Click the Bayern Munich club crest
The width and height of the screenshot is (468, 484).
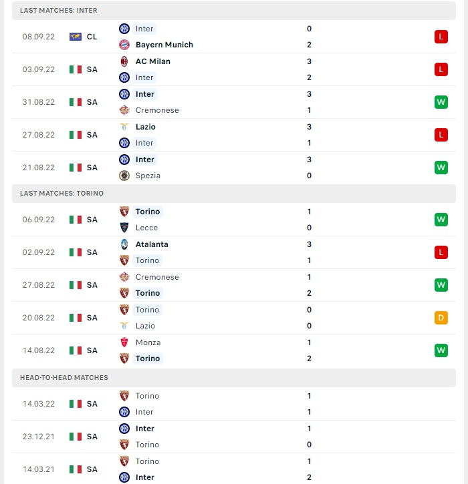tap(124, 45)
